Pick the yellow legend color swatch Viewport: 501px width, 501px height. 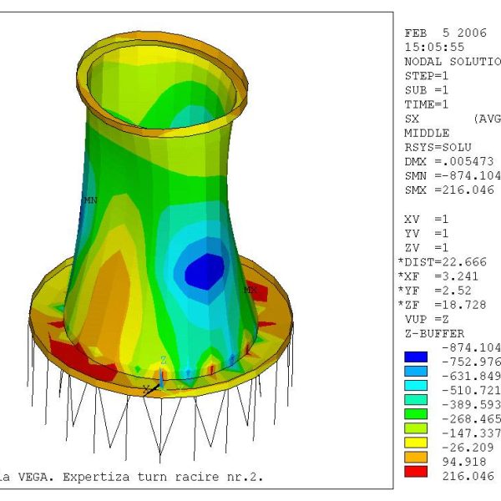point(415,443)
